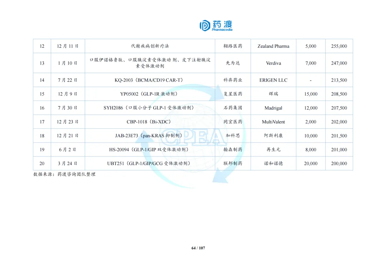Screen dimensions: 386x272
Task: Select the date cell '6月2日'
Action: (x=68, y=149)
